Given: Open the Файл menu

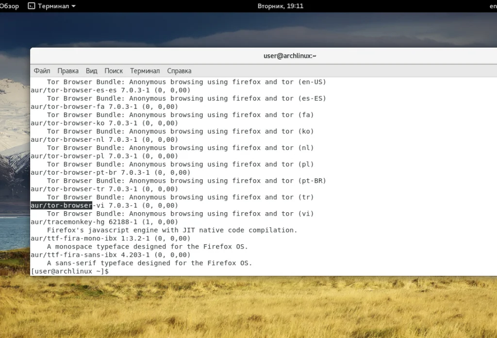Looking at the screenshot, I should point(42,71).
